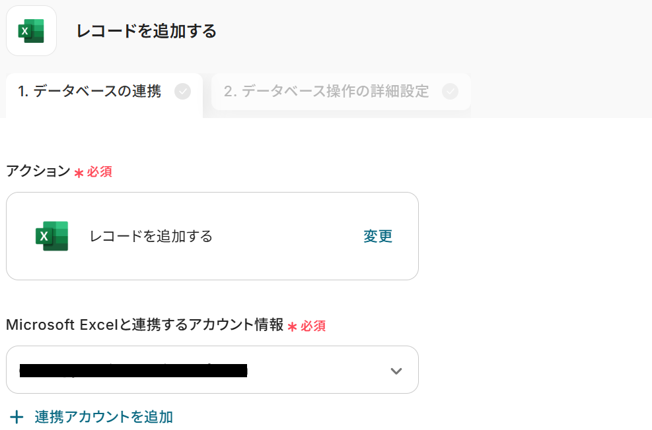The image size is (652, 430).
Task: Click the Microsoft Excelと連携するアカウント情報 label
Action: [x=145, y=325]
